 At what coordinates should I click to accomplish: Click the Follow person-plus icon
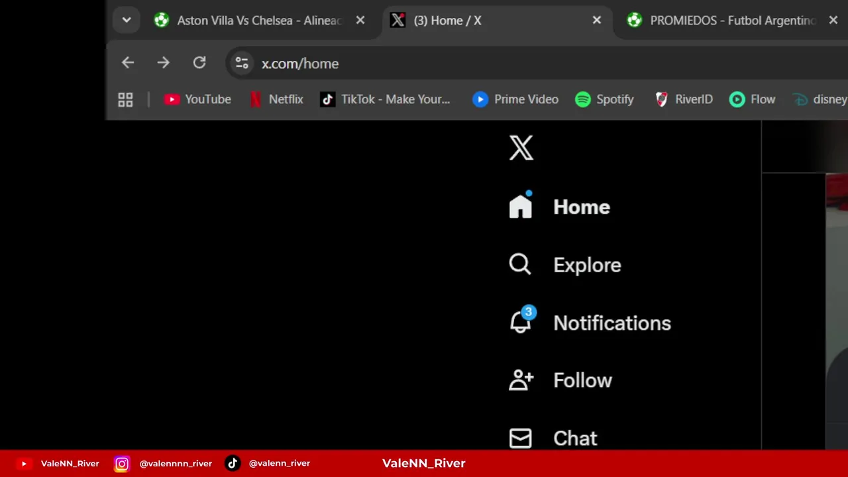(521, 380)
